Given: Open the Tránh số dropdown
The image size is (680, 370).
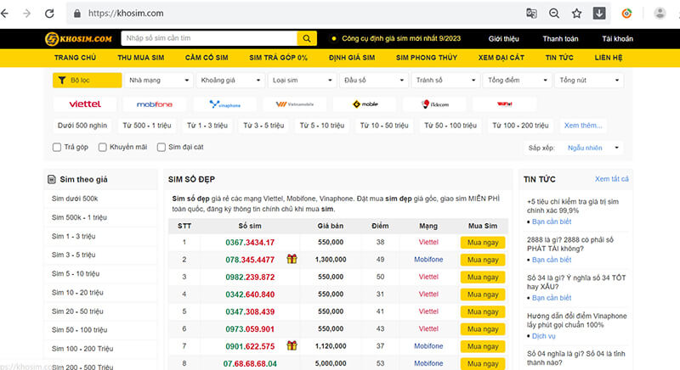Looking at the screenshot, I should [445, 80].
